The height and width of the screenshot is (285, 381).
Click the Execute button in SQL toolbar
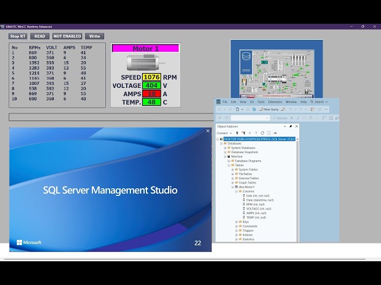click(x=280, y=118)
